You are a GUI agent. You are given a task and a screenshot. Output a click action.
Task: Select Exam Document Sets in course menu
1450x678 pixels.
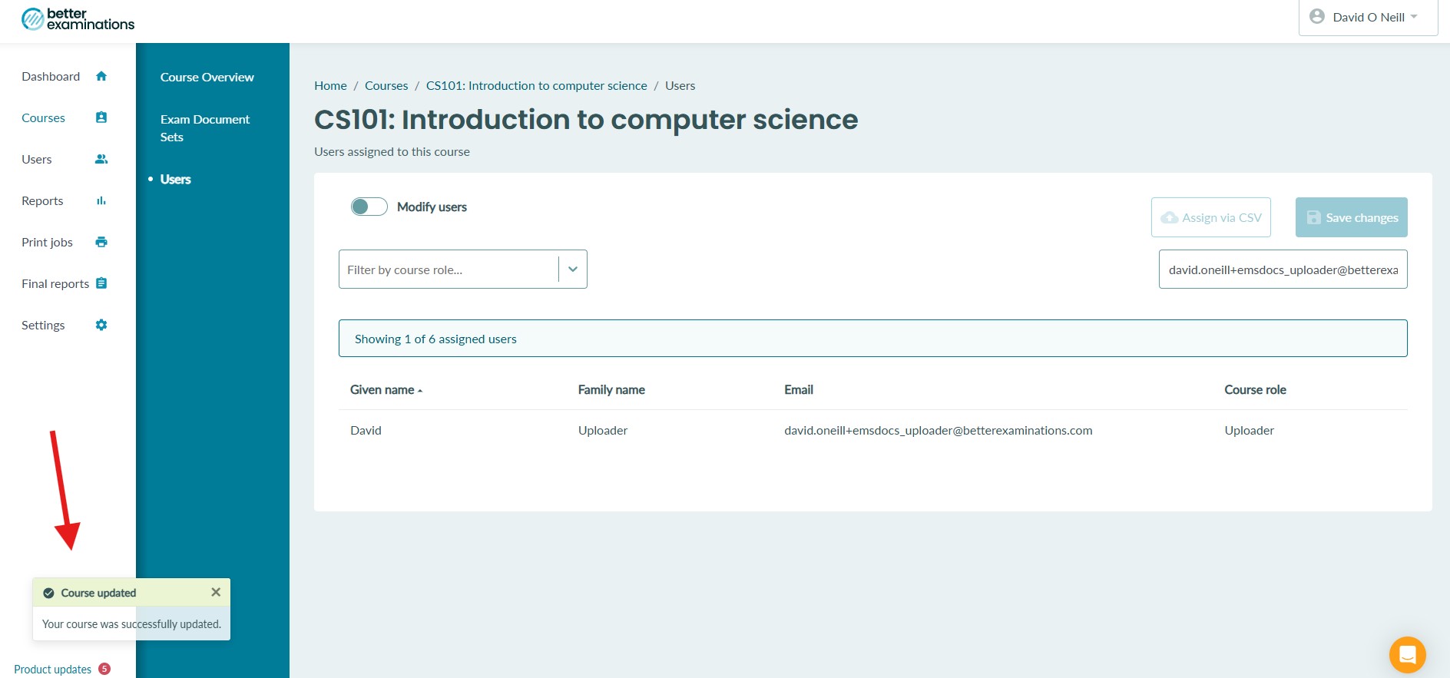click(205, 128)
